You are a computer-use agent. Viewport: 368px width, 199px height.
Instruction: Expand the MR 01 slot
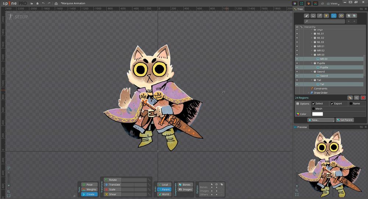tap(312, 46)
